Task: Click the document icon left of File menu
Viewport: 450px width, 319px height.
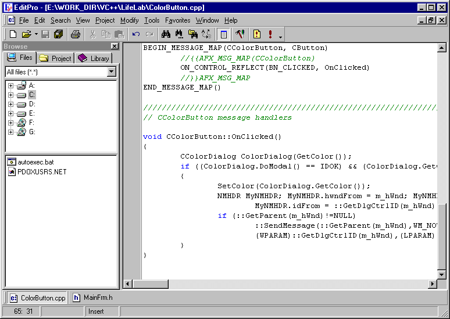Action: 12,20
